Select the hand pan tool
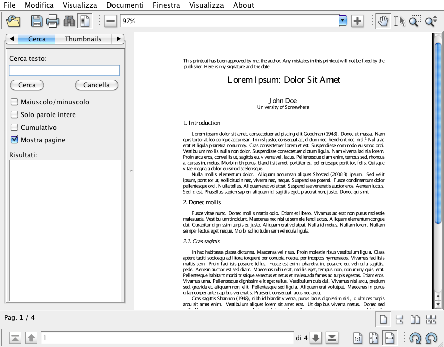Image resolution: width=444 pixels, height=347 pixels. (x=383, y=21)
